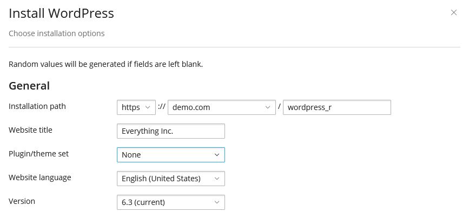Click the Random values will be generated note

tap(106, 64)
